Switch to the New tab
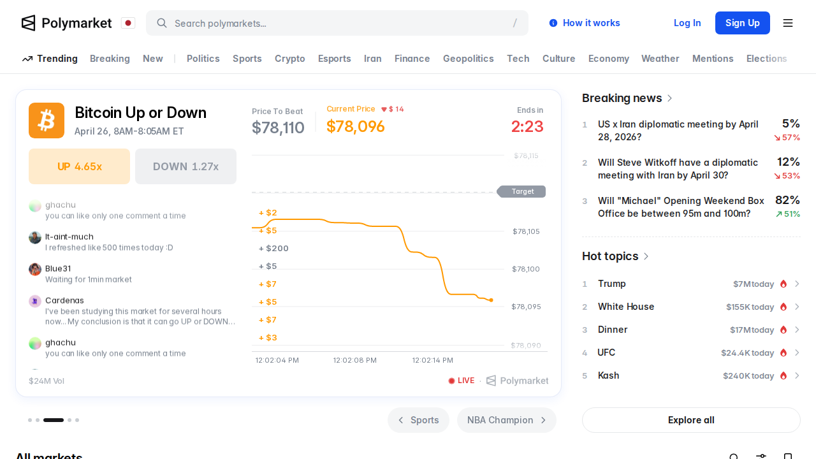816x459 pixels. point(153,59)
